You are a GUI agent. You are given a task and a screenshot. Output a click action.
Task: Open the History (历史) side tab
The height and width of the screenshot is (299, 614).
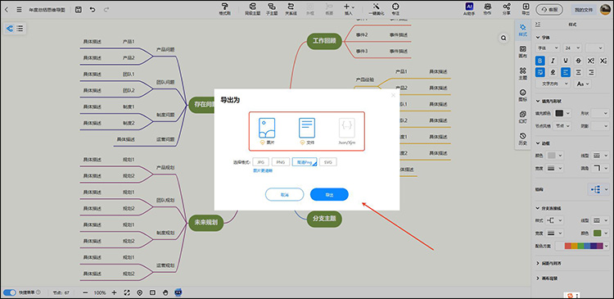tap(523, 138)
